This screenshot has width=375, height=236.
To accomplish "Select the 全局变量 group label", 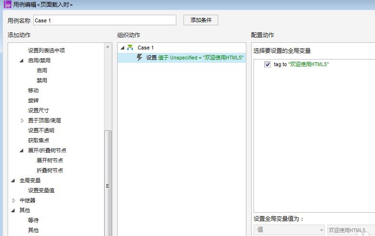I will pyautogui.click(x=30, y=180).
